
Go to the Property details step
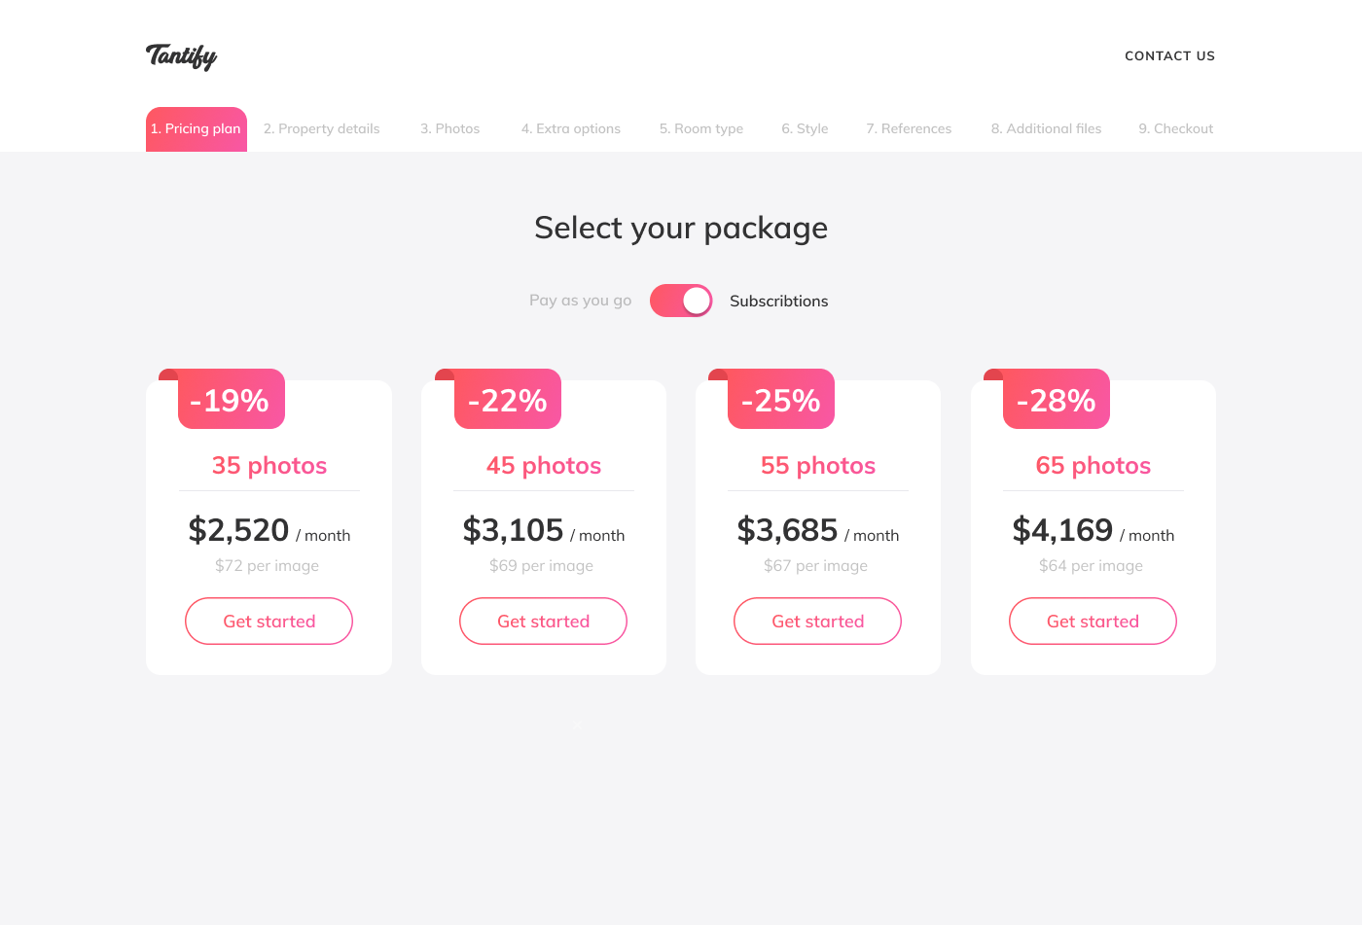click(322, 128)
